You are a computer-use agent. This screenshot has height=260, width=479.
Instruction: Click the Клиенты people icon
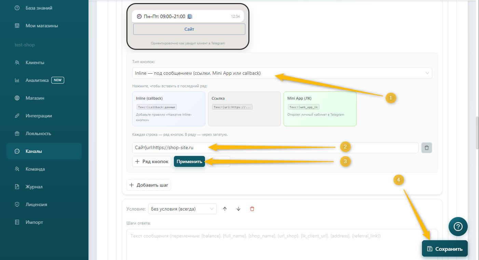point(17,62)
